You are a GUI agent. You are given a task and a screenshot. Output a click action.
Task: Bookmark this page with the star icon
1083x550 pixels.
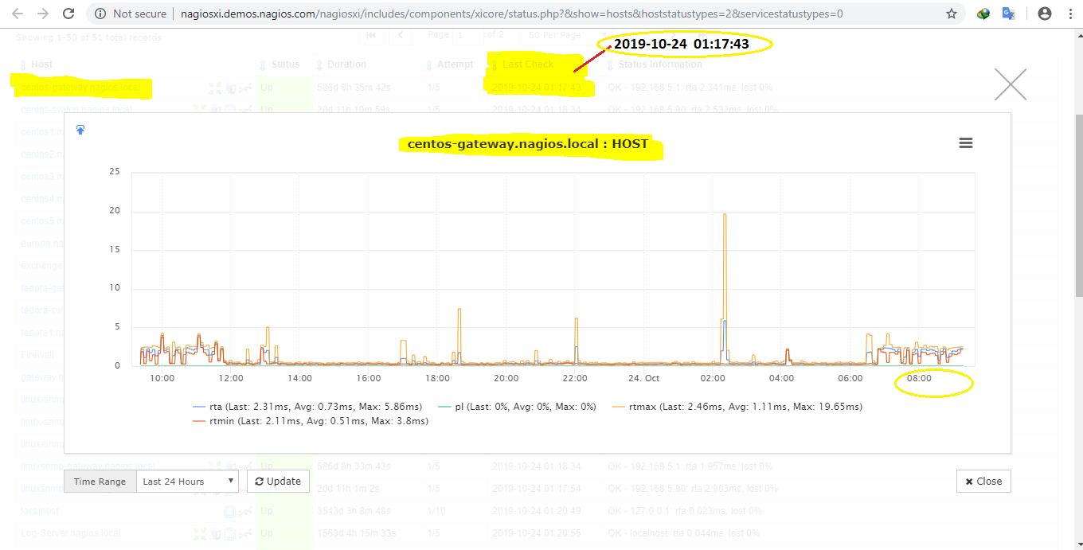[x=952, y=14]
